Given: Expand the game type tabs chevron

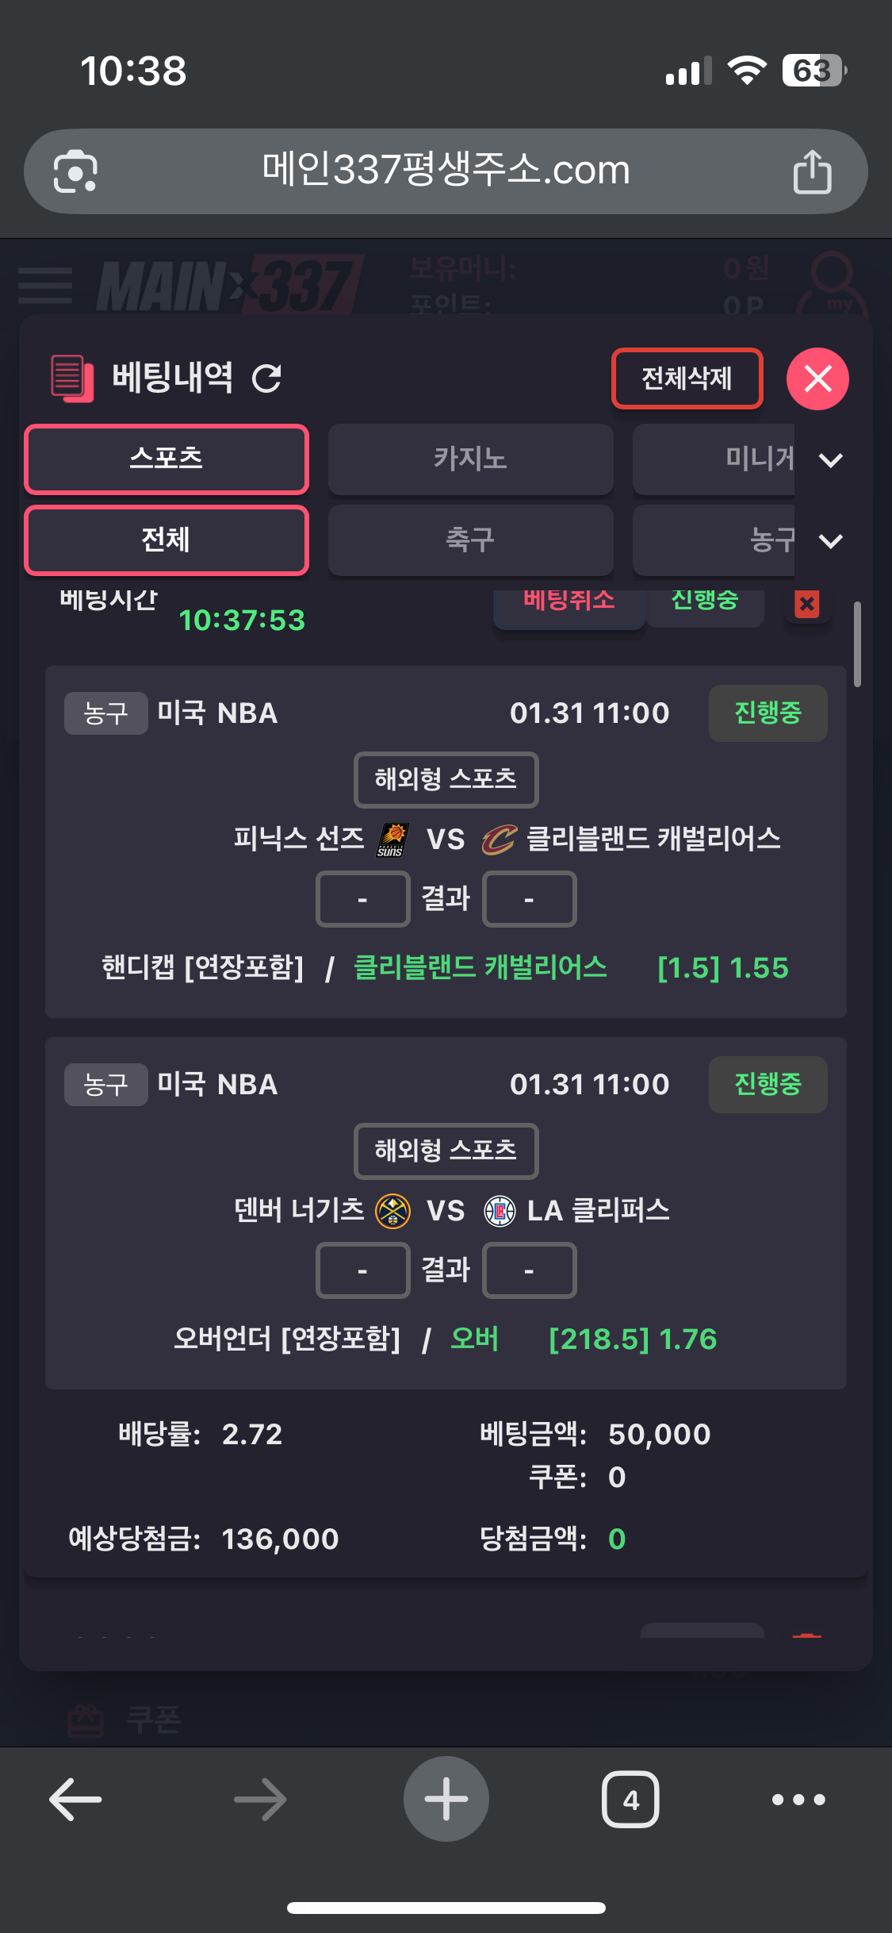Looking at the screenshot, I should (830, 460).
